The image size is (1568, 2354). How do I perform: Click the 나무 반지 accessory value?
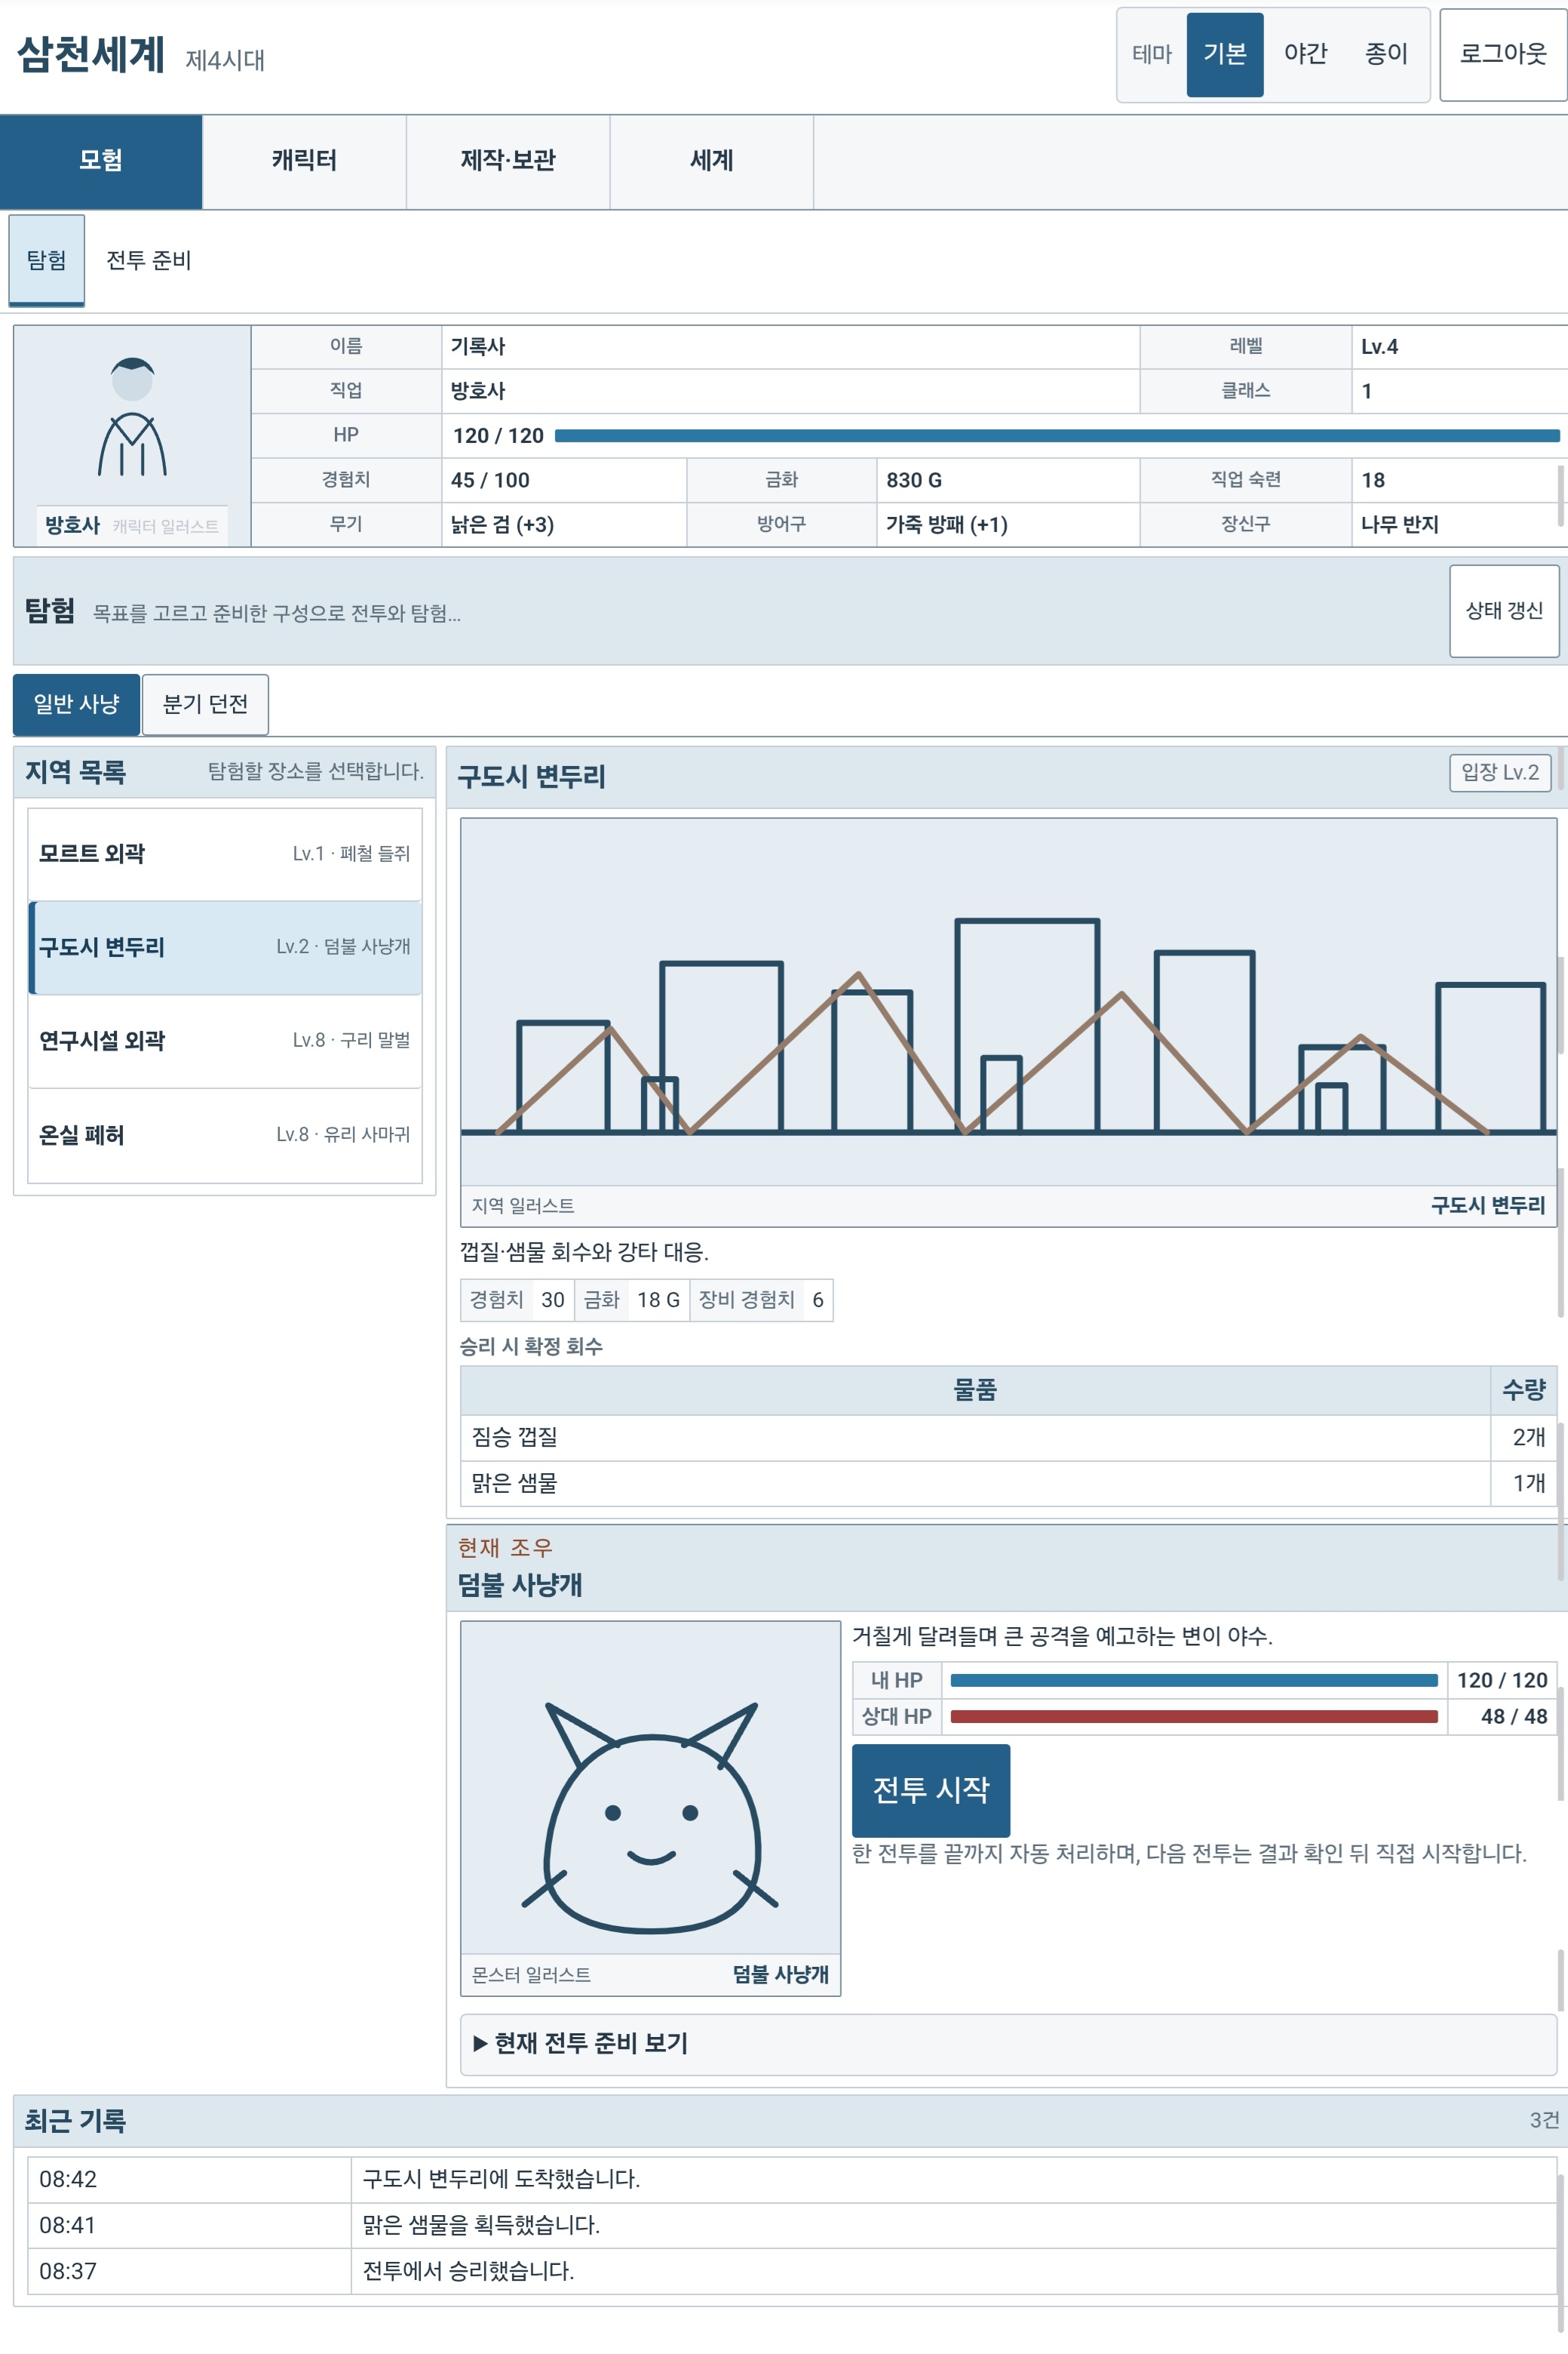tap(1399, 525)
